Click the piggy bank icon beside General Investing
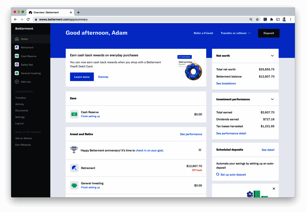Image resolution: width=306 pixels, height=212 pixels. (x=74, y=185)
